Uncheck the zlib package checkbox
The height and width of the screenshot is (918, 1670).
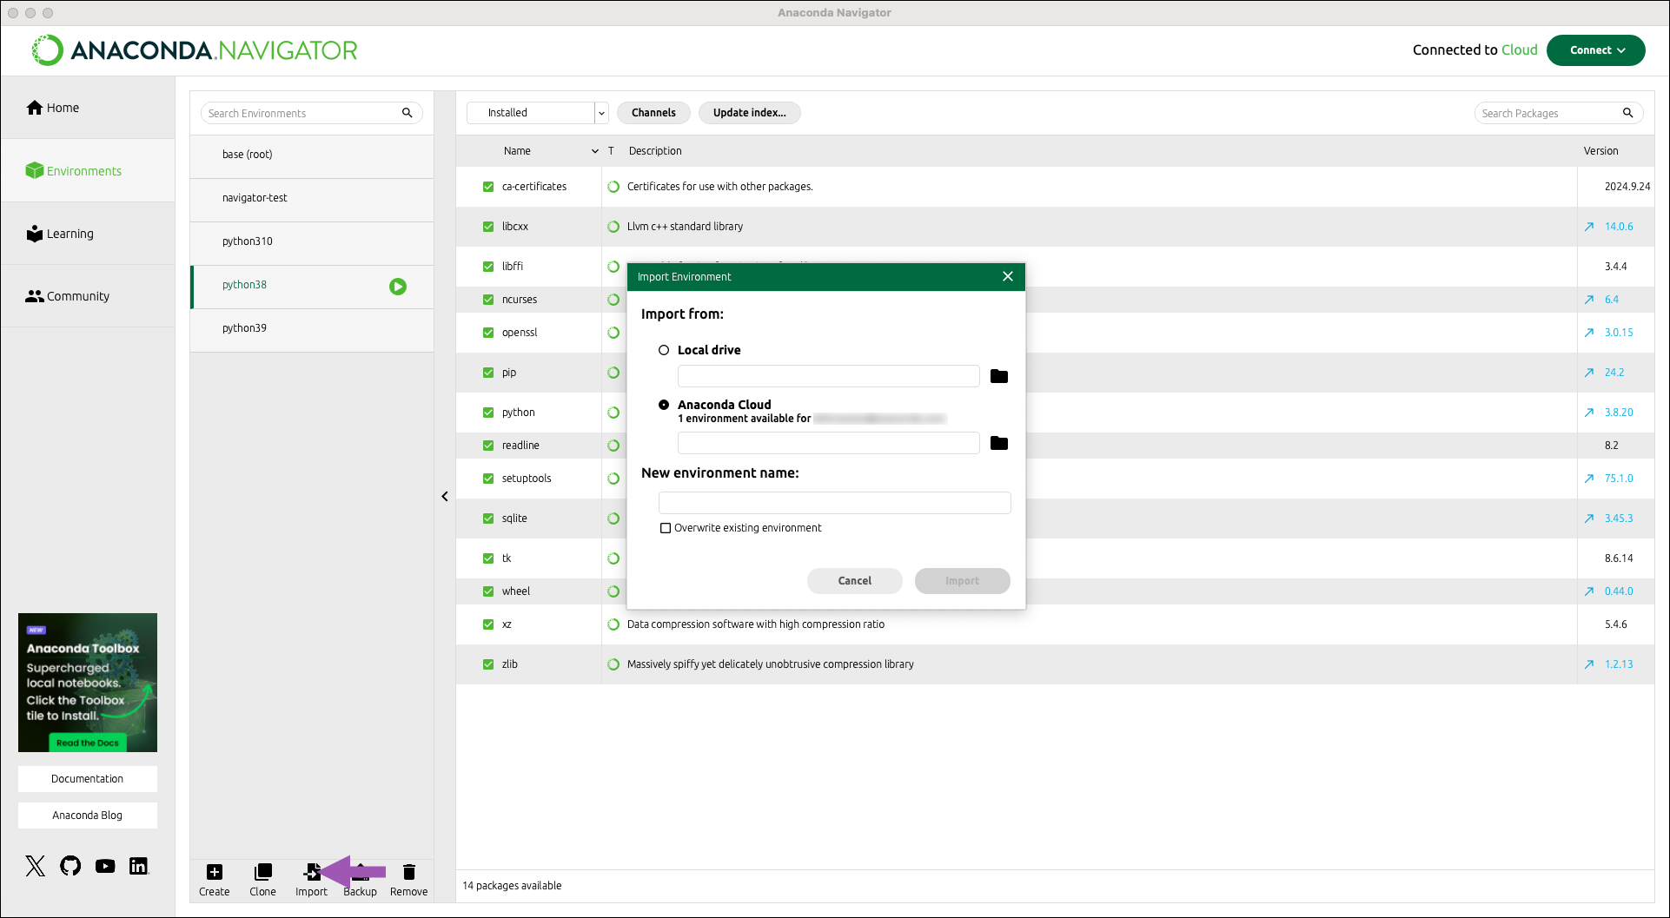(x=488, y=664)
